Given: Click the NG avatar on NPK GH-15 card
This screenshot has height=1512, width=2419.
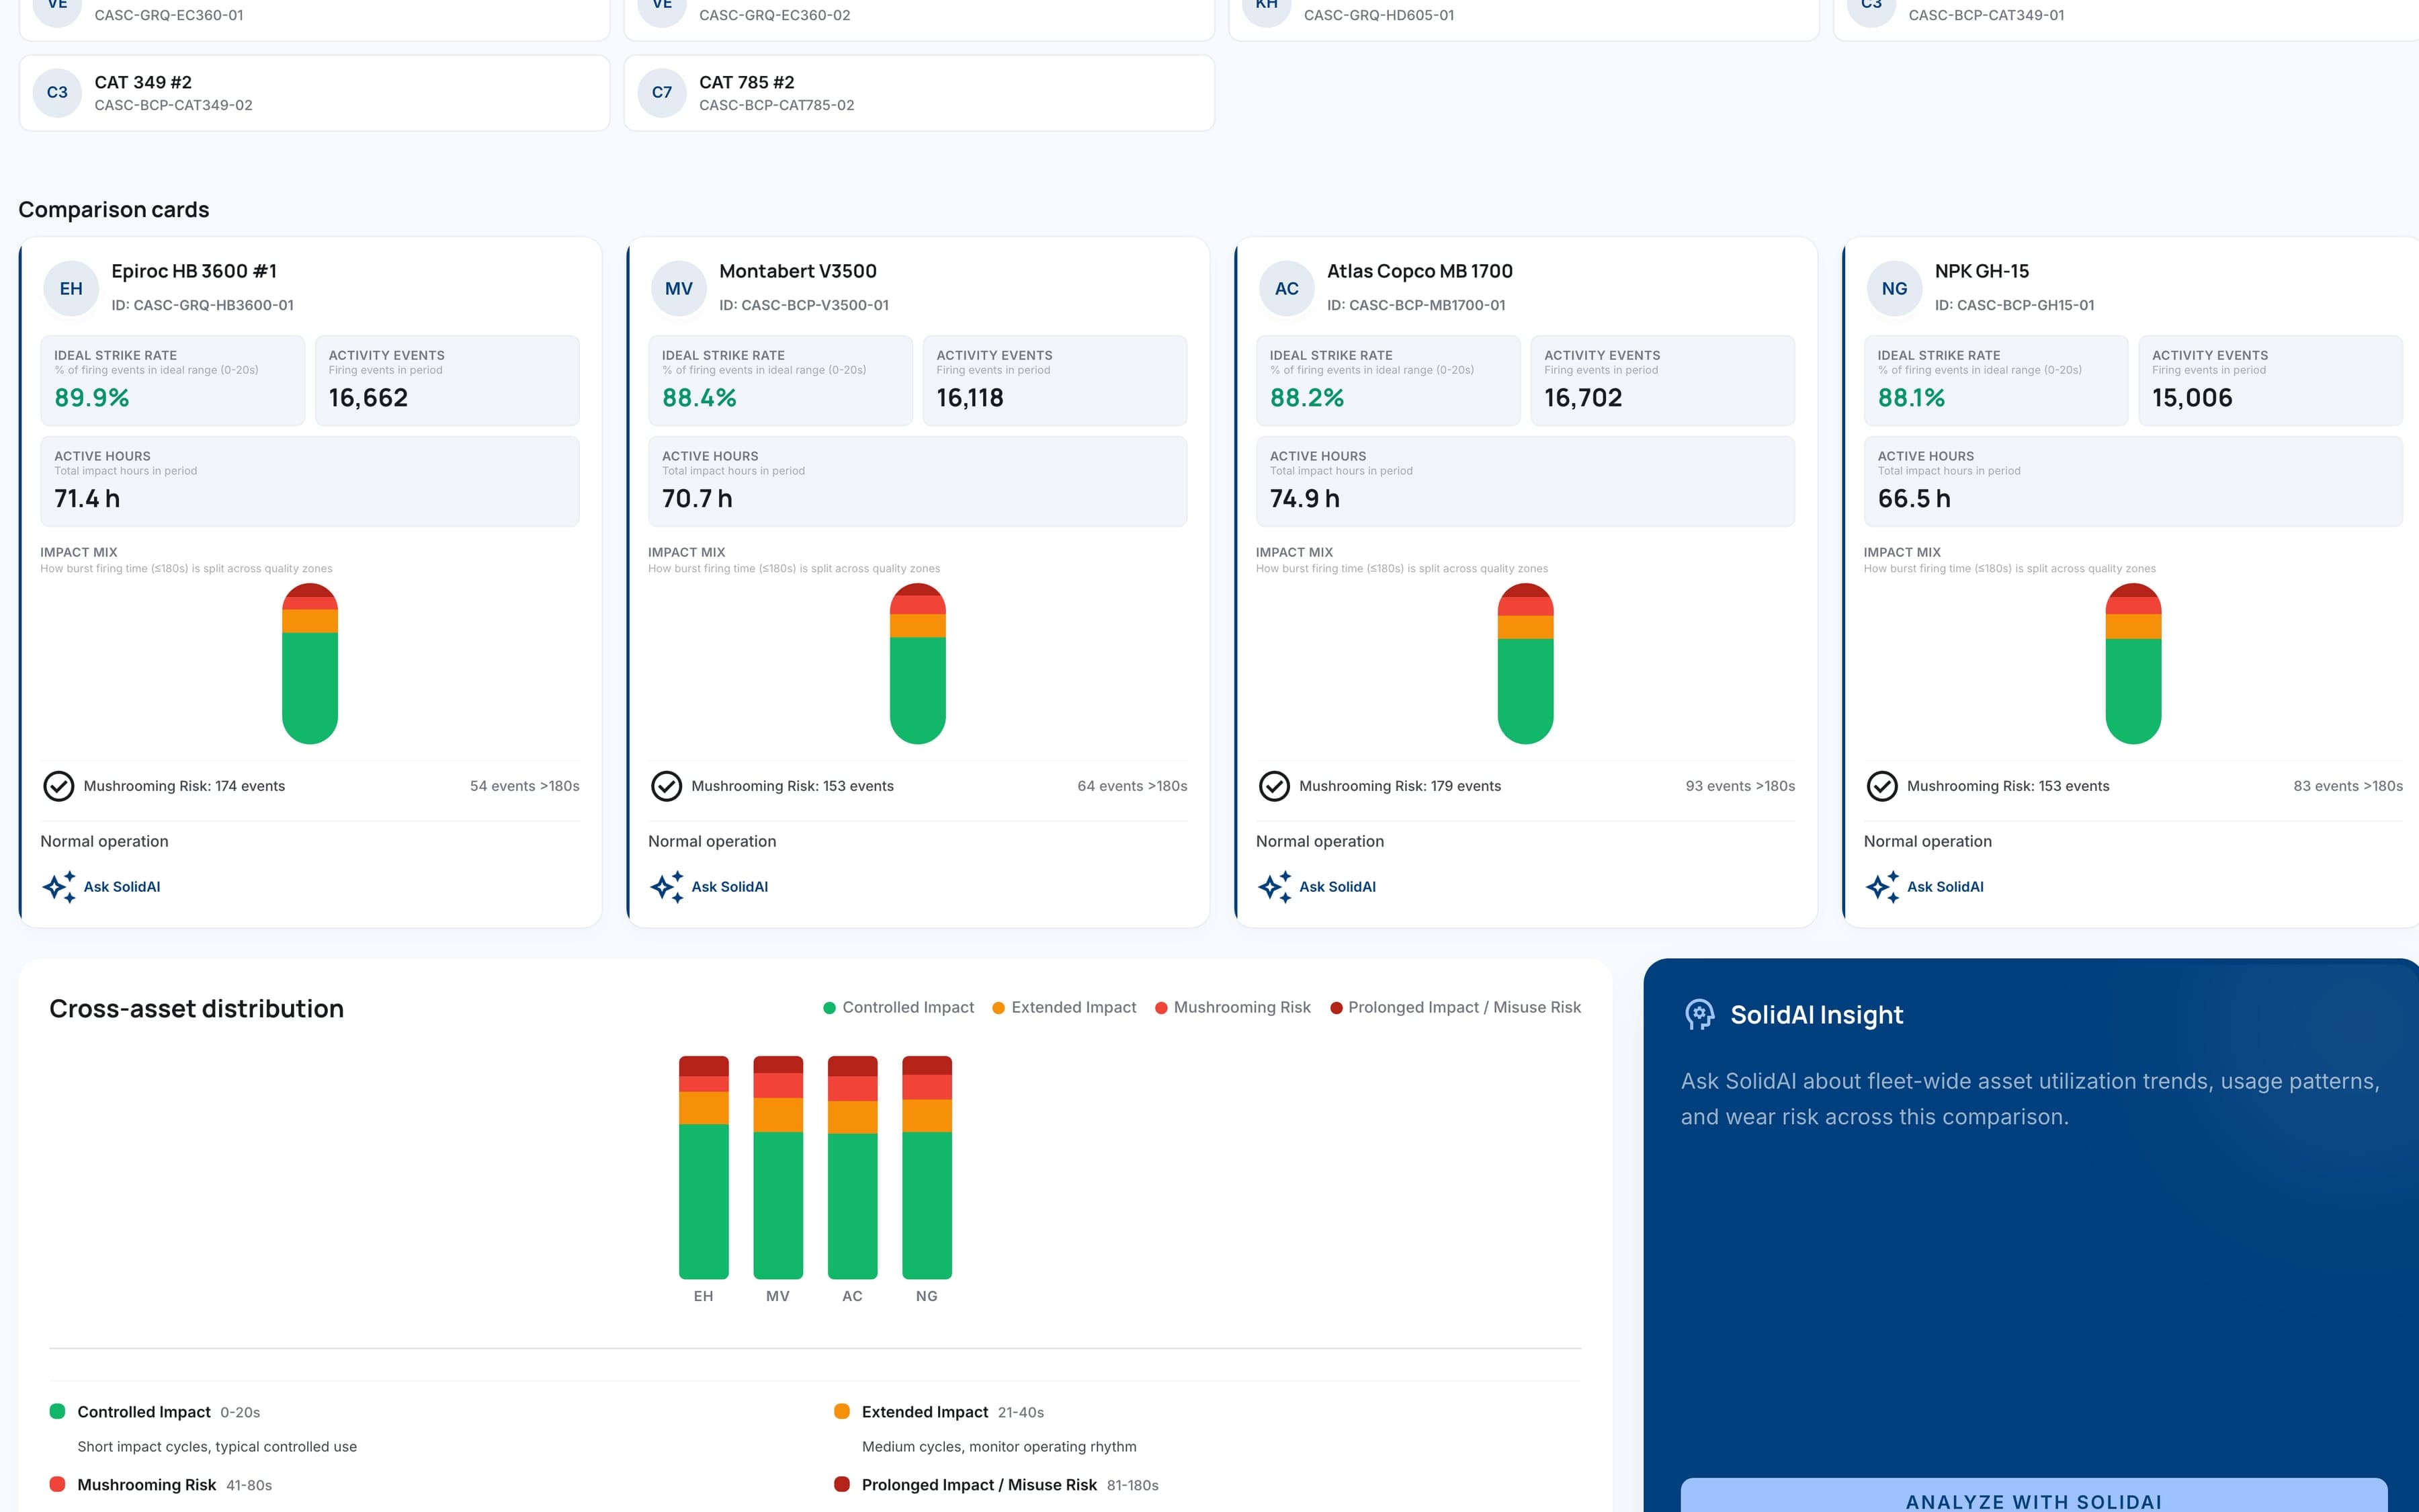Looking at the screenshot, I should [1894, 288].
